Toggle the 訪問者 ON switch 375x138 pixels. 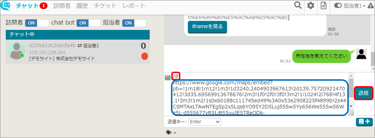(x=37, y=23)
